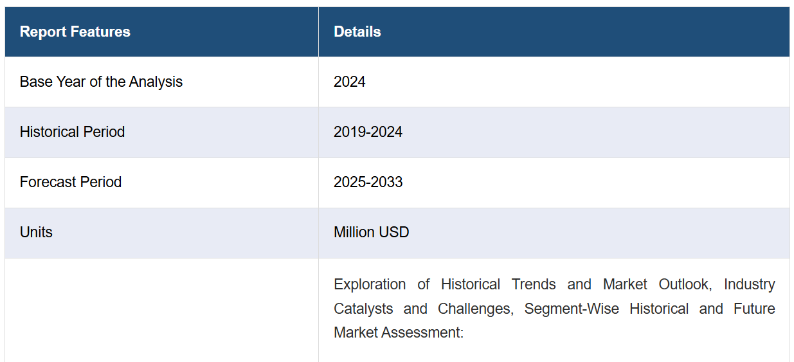
Task: Click the word Catalysts in the description
Action: 363,309
